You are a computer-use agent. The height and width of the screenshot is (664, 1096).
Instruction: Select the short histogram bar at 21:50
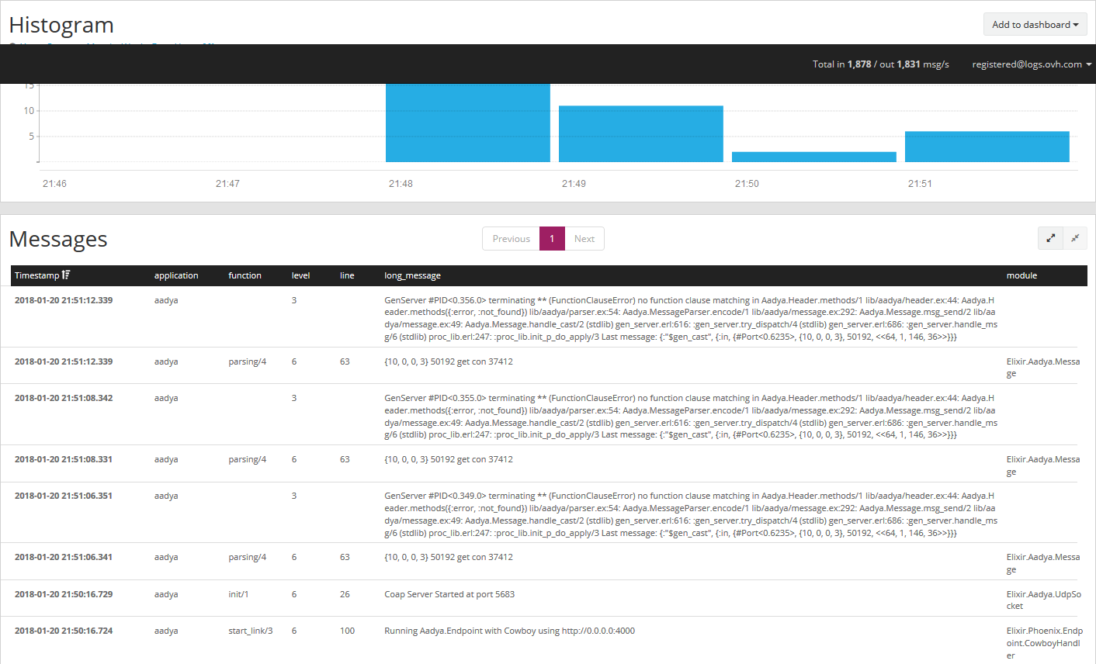tap(813, 157)
